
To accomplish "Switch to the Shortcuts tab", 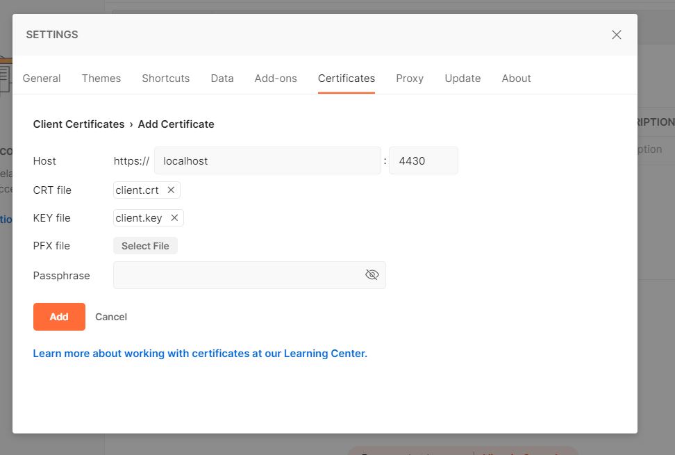I will tap(165, 78).
